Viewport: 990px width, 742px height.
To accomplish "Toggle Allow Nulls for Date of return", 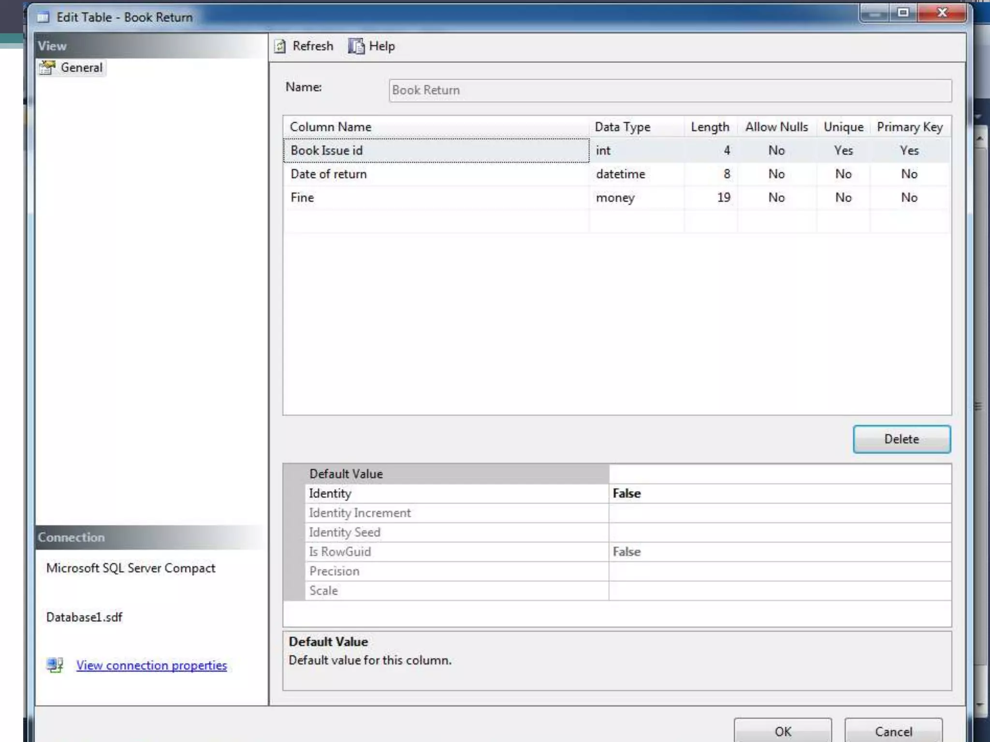I will point(777,174).
